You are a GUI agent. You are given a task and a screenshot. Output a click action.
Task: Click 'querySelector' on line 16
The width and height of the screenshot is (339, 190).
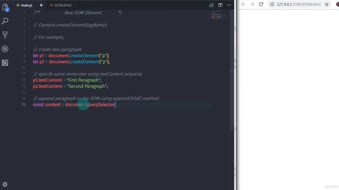click(x=101, y=104)
